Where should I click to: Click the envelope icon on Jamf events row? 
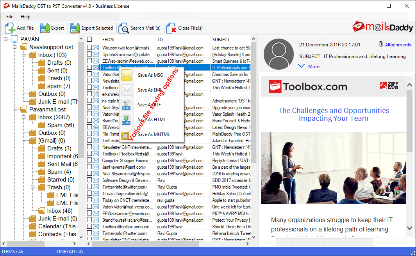[96, 167]
